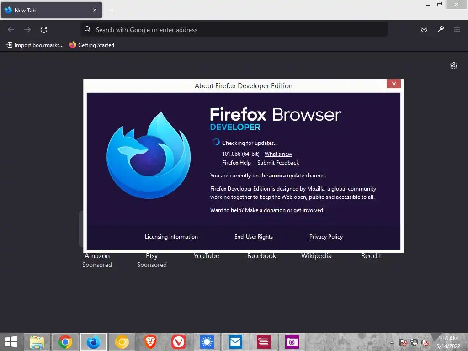
Task: Click the Forward navigation arrow
Action: [x=27, y=30]
